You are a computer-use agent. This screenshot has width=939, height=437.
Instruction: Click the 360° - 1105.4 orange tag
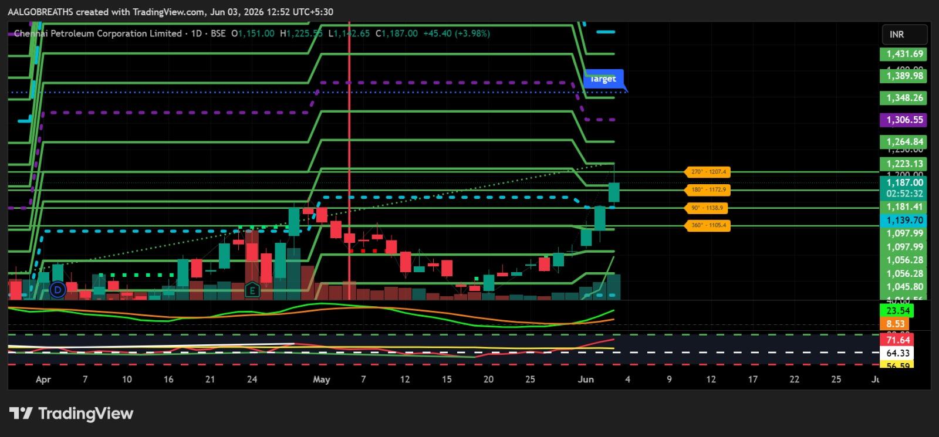pos(708,225)
